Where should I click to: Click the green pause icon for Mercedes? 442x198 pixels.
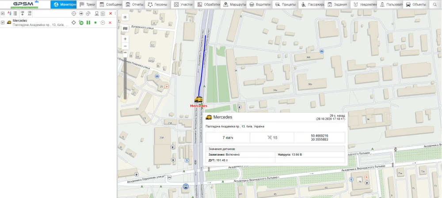[88, 23]
